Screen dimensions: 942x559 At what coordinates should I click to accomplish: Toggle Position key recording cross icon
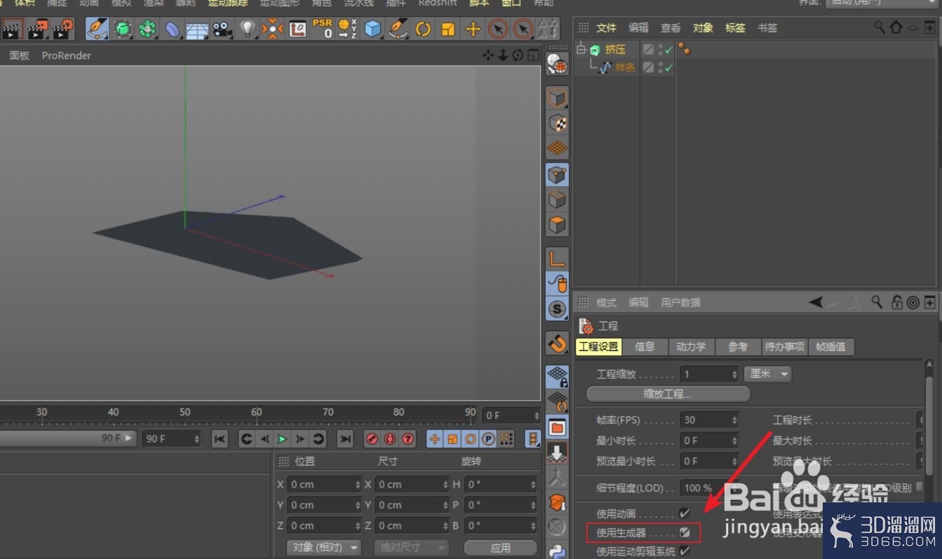(435, 439)
